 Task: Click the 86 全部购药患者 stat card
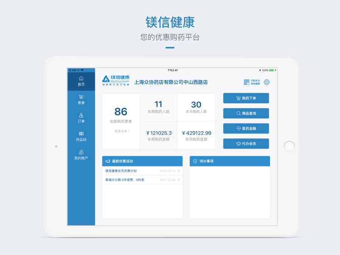[121, 121]
